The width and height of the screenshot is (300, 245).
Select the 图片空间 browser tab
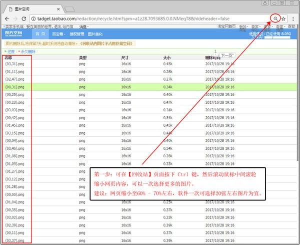pyautogui.click(x=32, y=9)
